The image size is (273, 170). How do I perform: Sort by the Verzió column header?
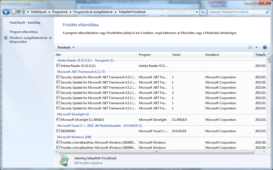pos(187,55)
